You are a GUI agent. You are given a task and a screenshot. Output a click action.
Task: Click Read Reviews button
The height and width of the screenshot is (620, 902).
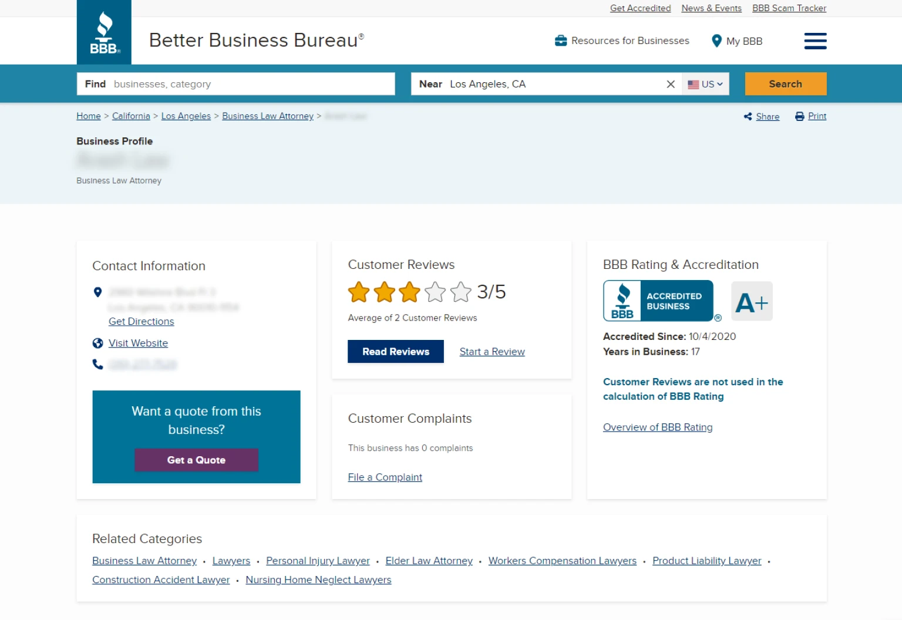click(396, 352)
